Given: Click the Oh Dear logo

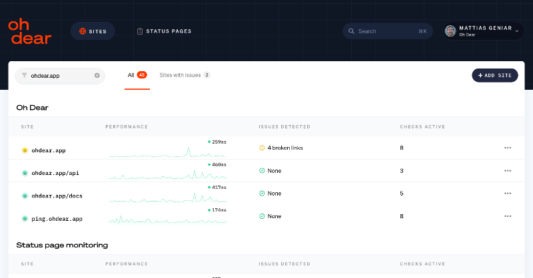Looking at the screenshot, I should point(29,31).
